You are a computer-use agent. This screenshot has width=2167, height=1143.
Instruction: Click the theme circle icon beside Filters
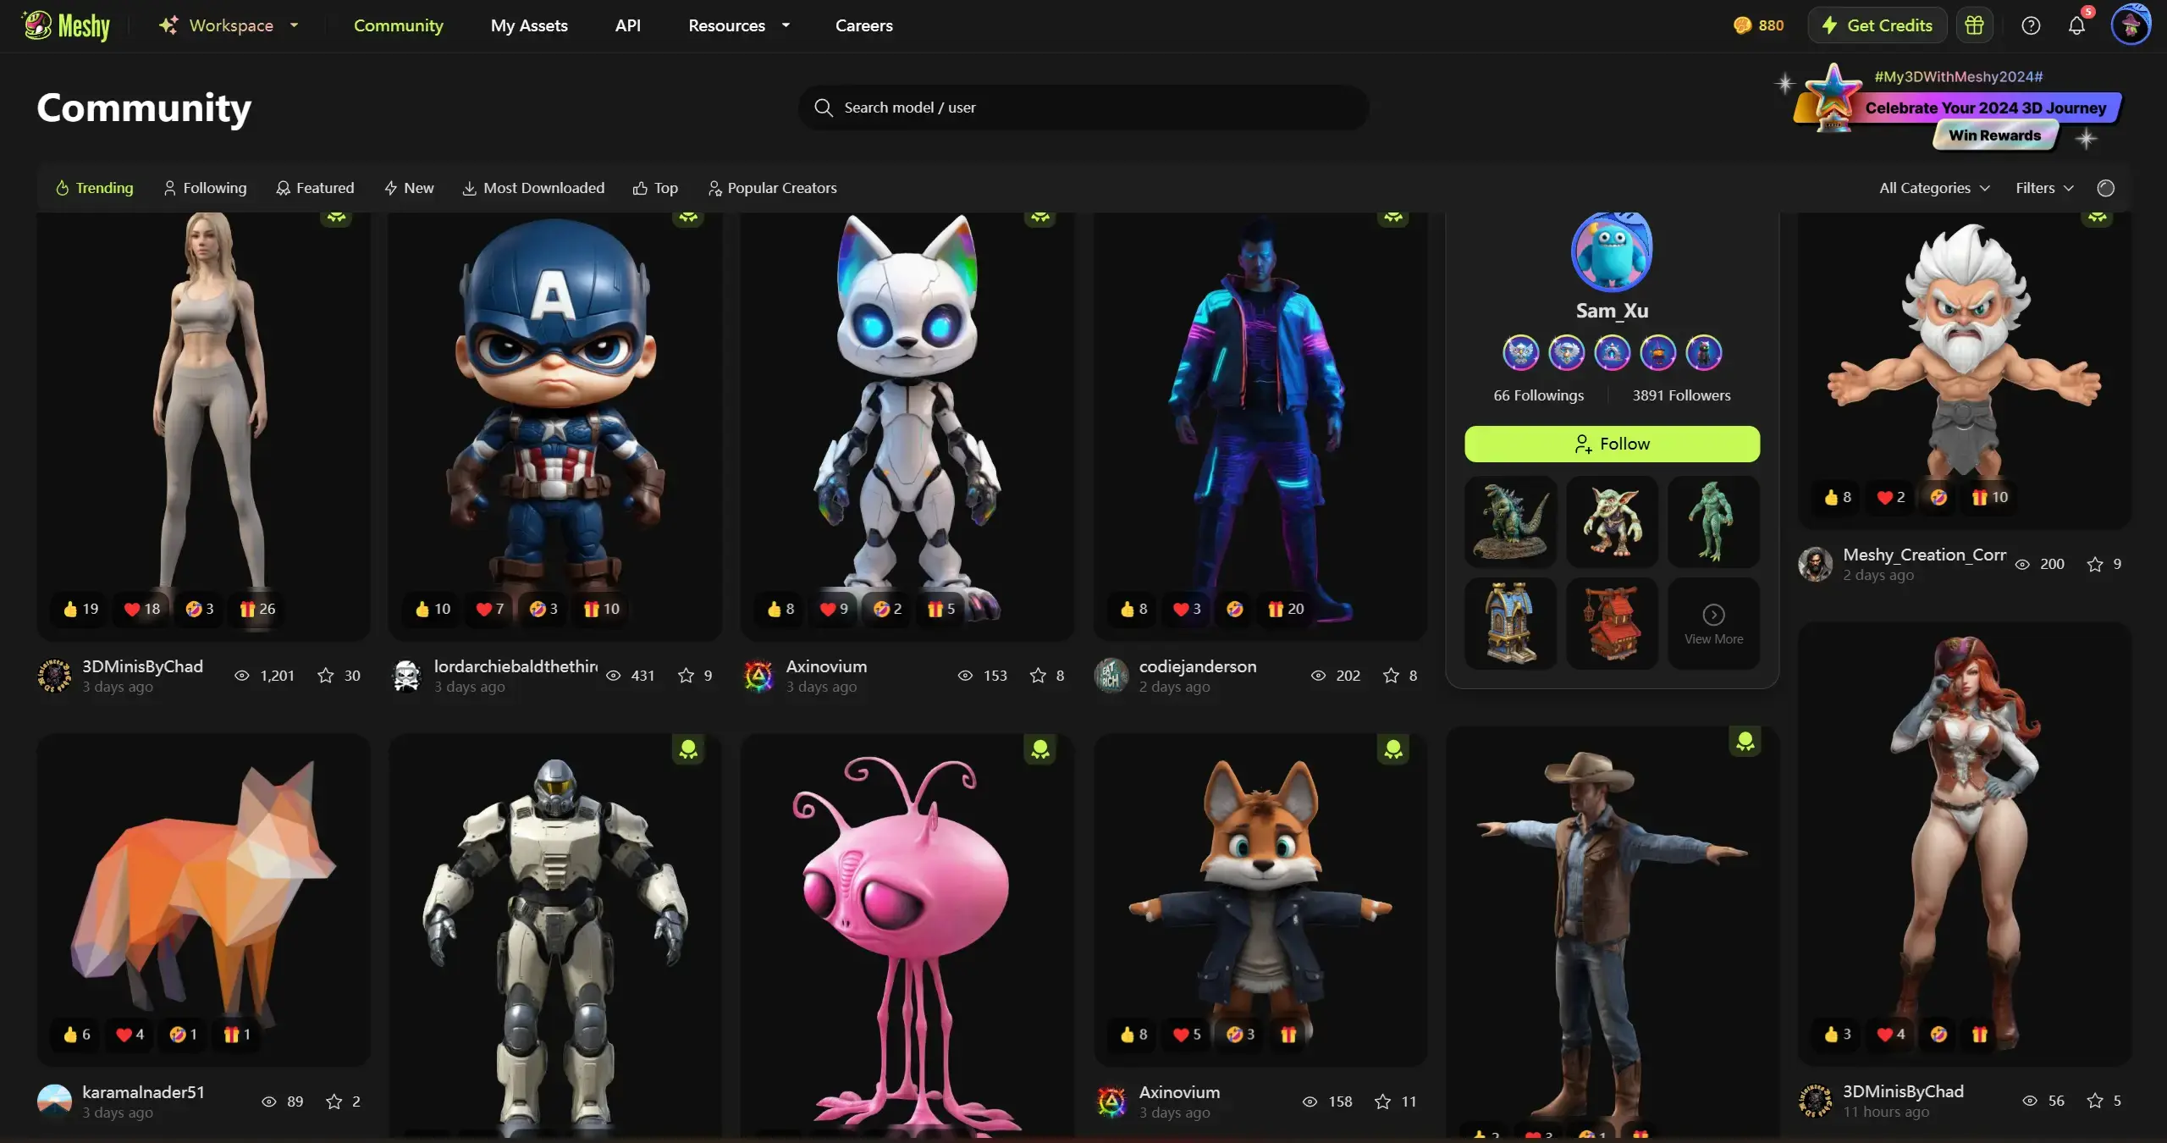pos(2106,188)
